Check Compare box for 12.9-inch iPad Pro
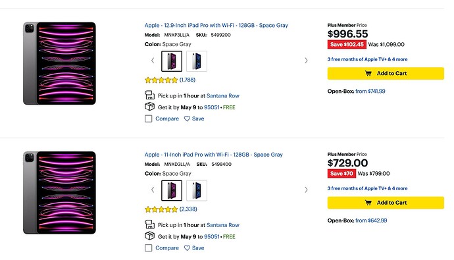Image resolution: width=454 pixels, height=260 pixels. (148, 118)
